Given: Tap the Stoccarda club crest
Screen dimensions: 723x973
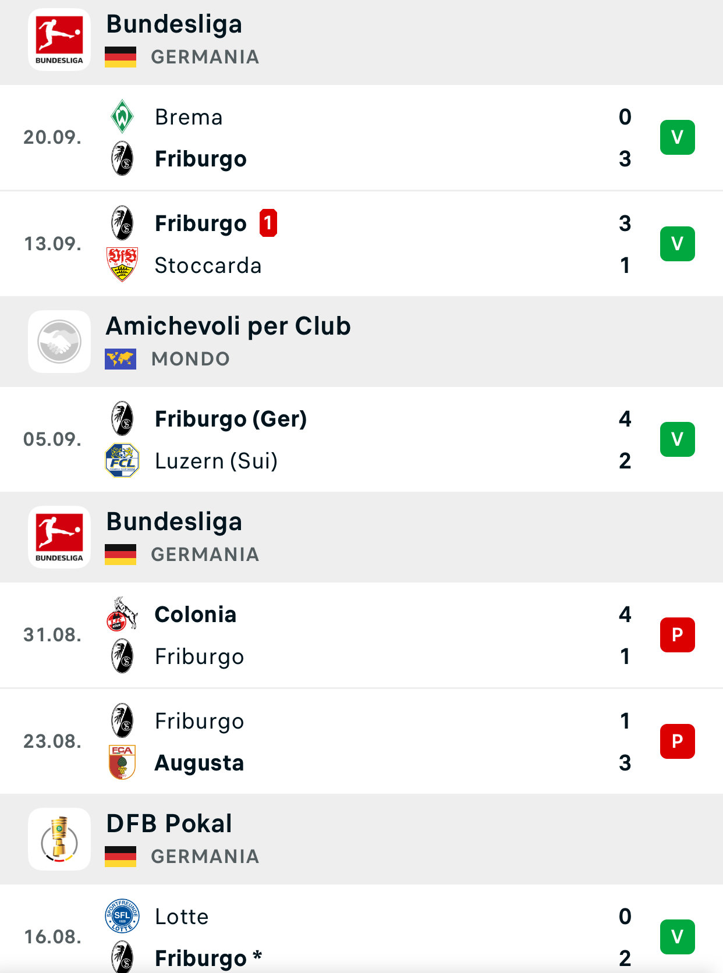Looking at the screenshot, I should click(122, 265).
